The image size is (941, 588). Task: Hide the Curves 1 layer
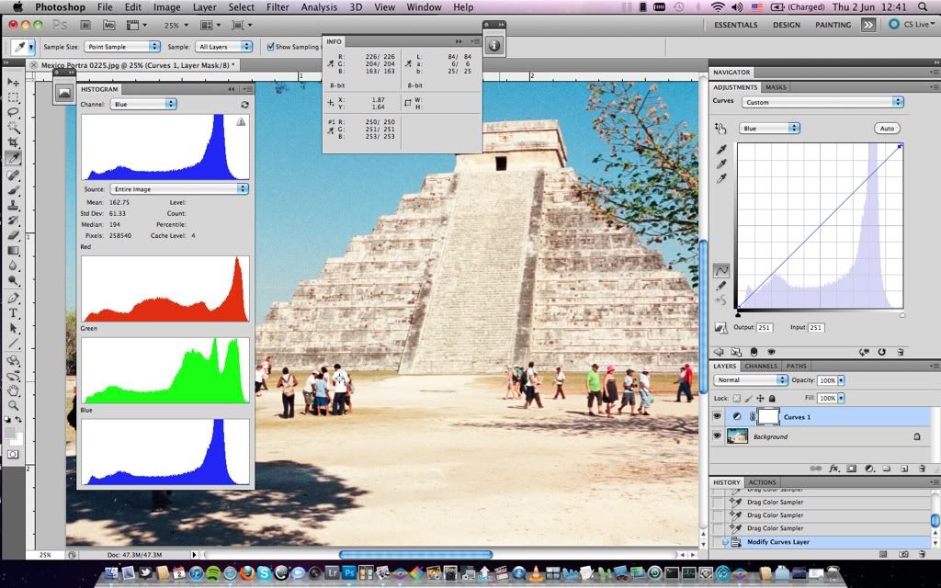[x=718, y=417]
